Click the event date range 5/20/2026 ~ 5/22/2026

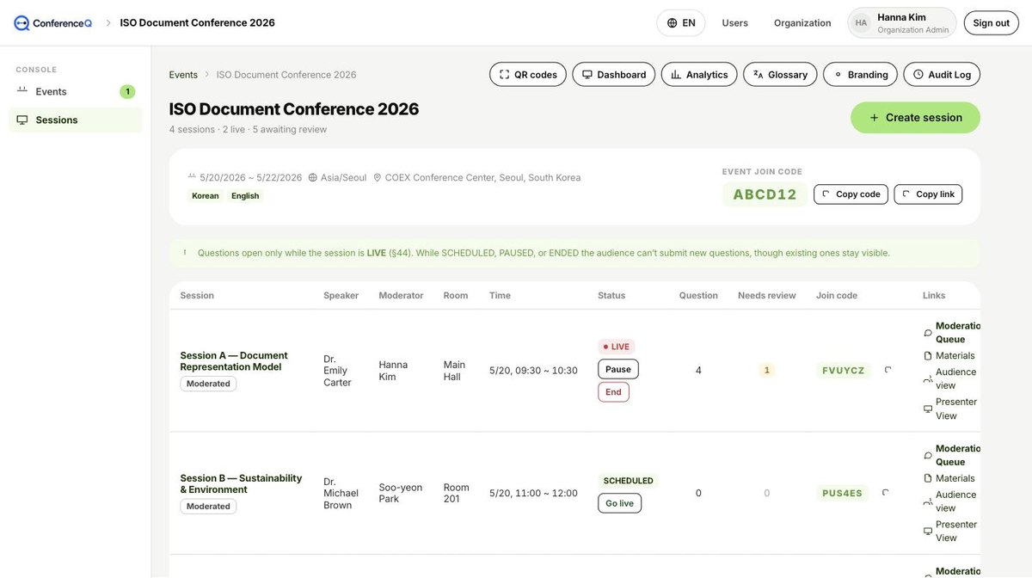coord(245,177)
